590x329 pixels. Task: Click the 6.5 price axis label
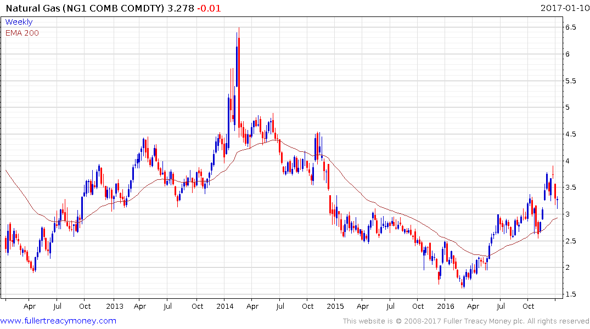pyautogui.click(x=570, y=27)
